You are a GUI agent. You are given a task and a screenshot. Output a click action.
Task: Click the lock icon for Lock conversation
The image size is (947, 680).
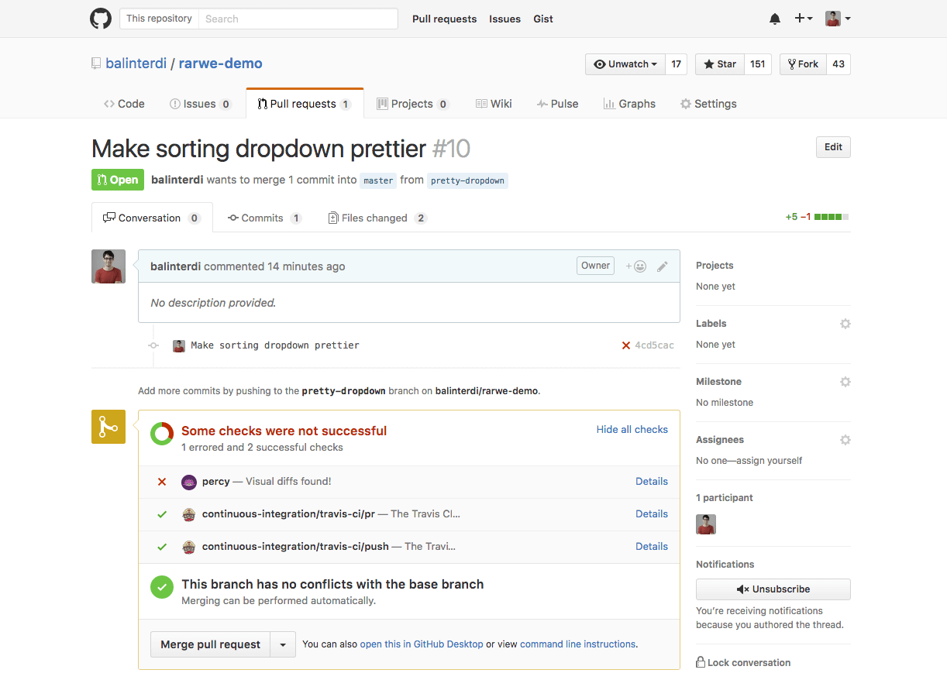click(x=700, y=662)
